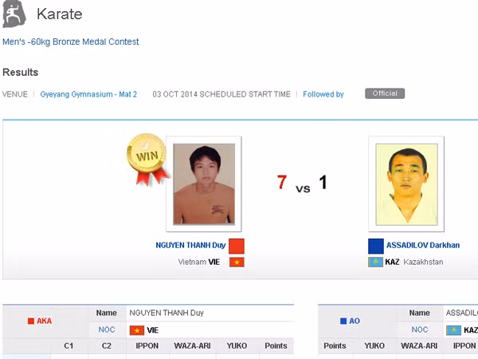Click the Vietnam flag under Nguyen Thanh Duy's photo
This screenshot has width=478, height=359.
(x=237, y=262)
